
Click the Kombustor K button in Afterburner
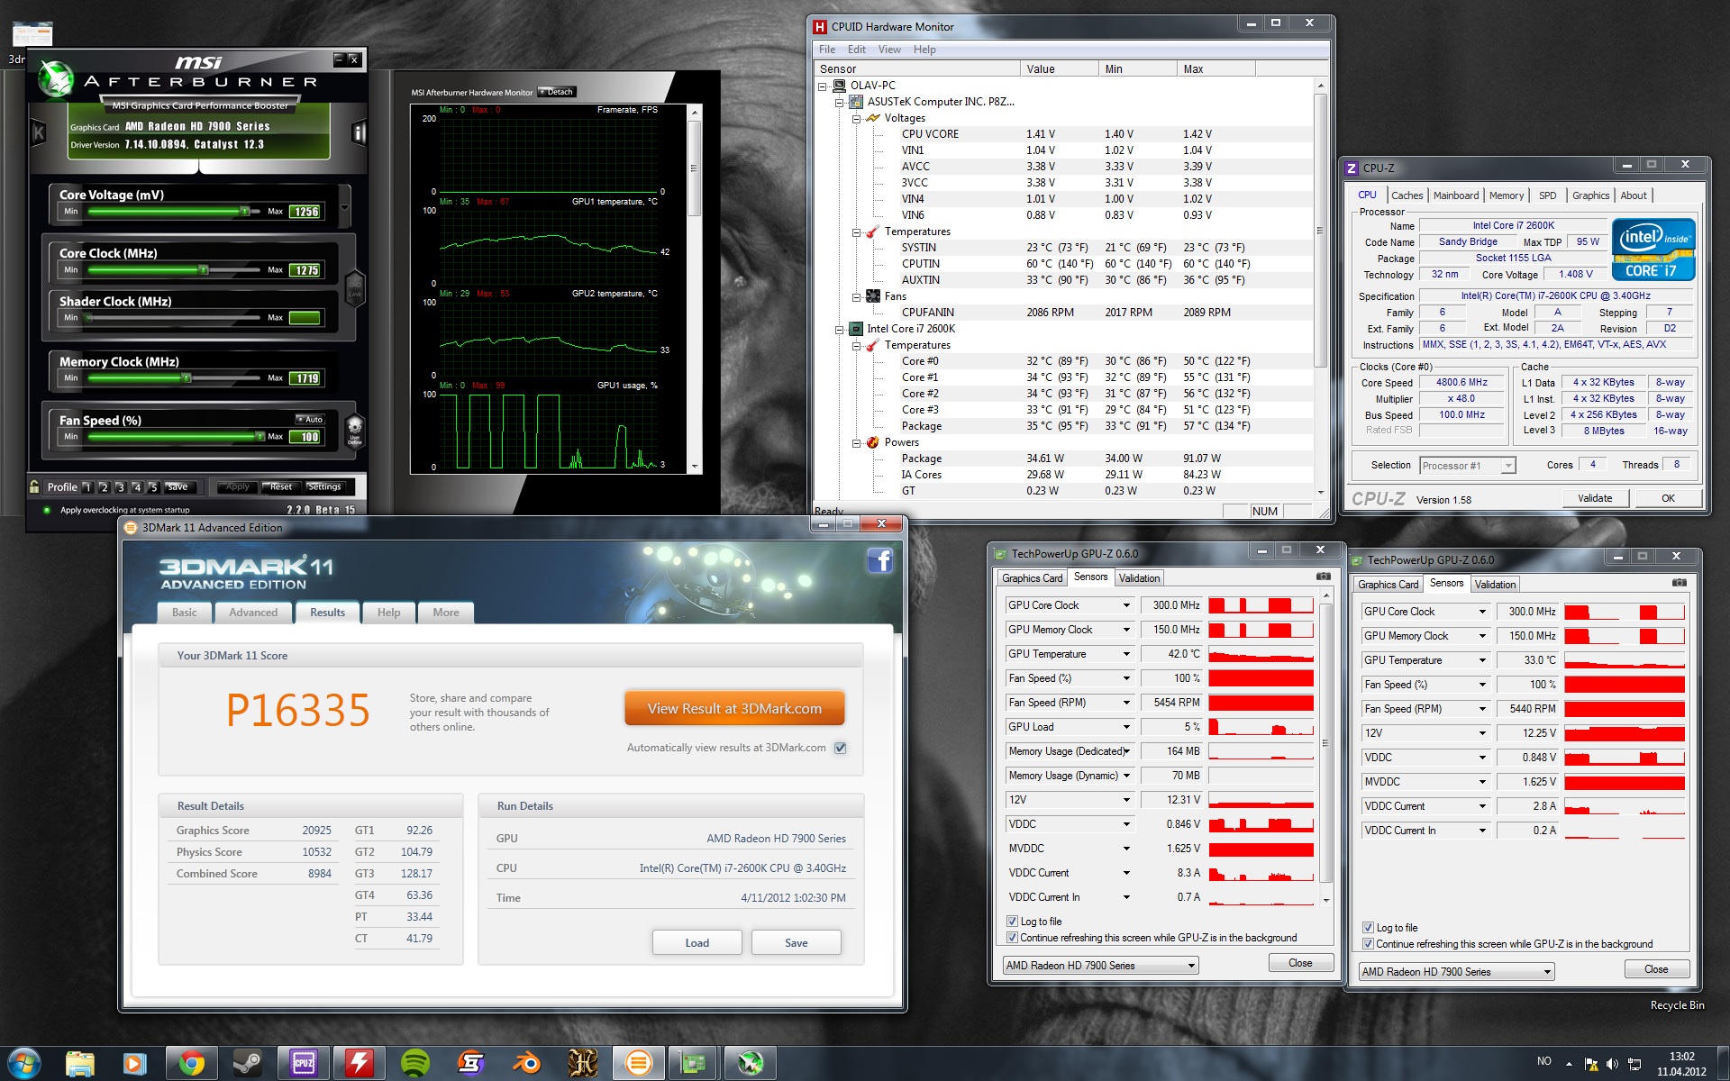[39, 133]
